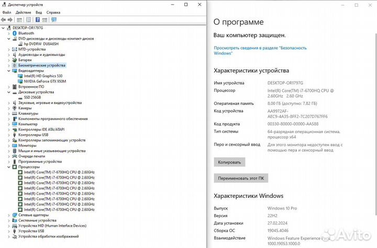Open the Справка menu
Screen dimensions: 377x248
click(x=53, y=12)
